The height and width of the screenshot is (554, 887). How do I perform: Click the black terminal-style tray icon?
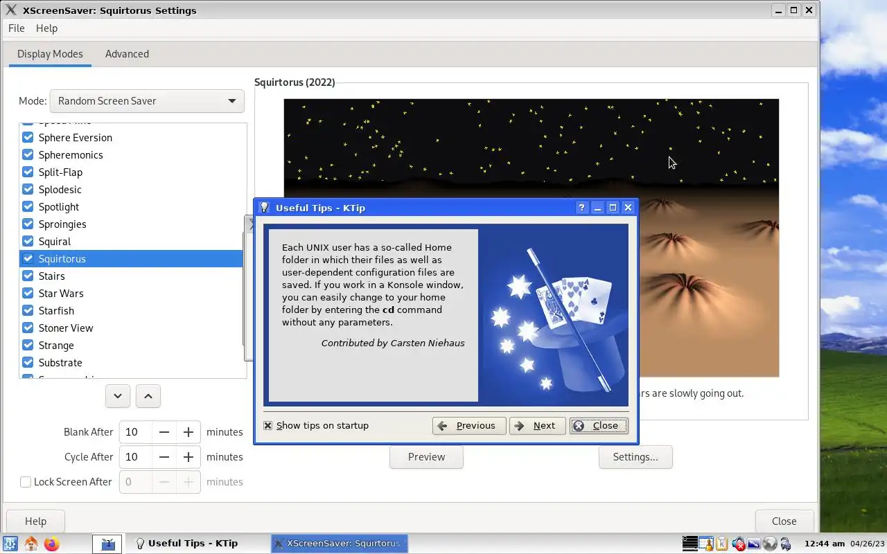tap(690, 544)
